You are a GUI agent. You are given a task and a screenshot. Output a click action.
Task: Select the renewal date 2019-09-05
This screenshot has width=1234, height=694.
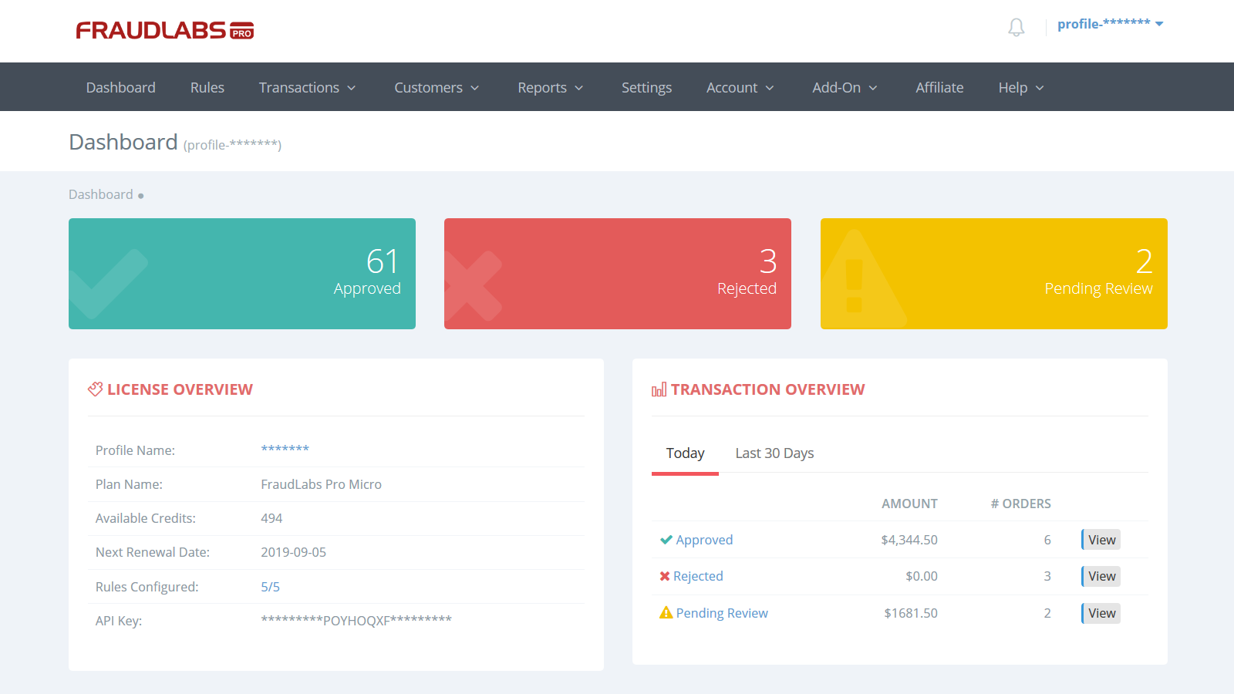coord(293,552)
